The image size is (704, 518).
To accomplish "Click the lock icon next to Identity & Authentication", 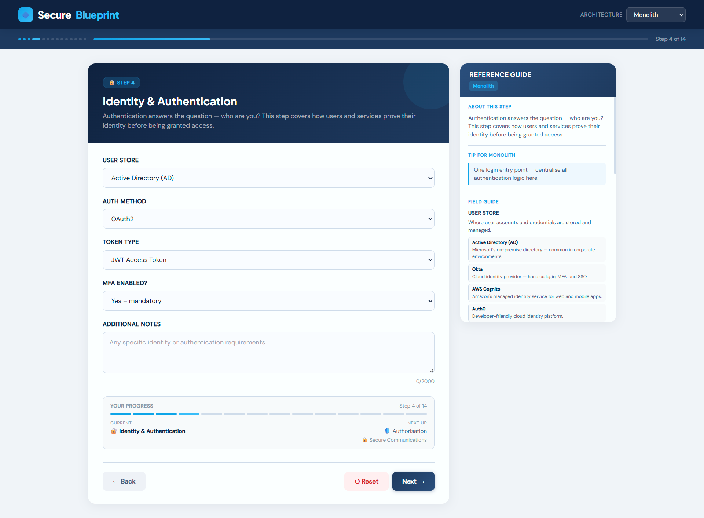I will pos(113,431).
